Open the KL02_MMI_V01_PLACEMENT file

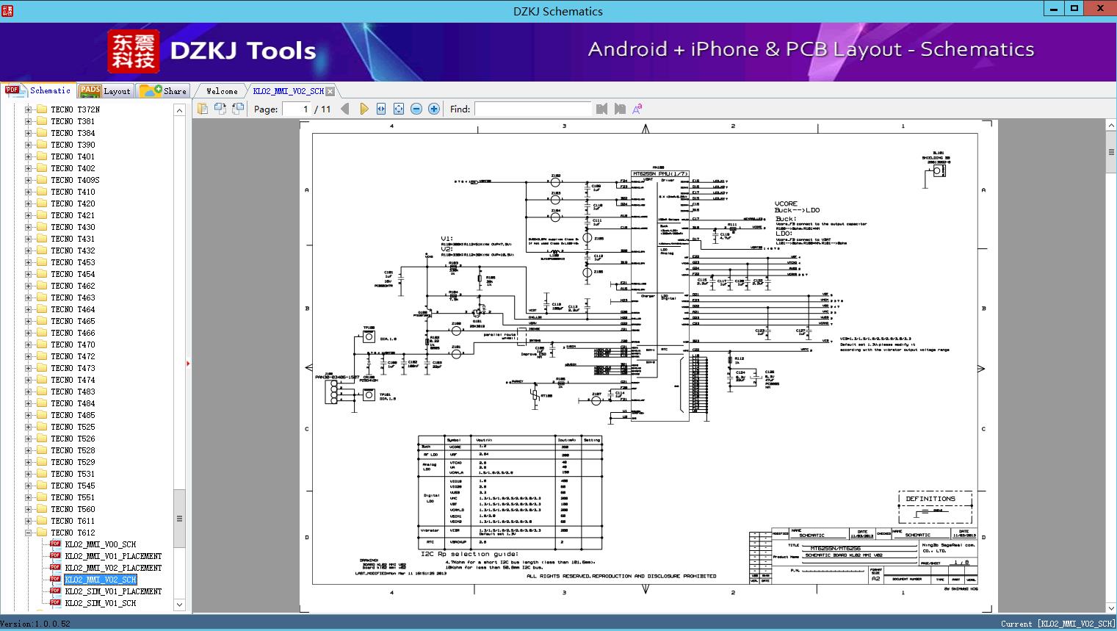[113, 556]
